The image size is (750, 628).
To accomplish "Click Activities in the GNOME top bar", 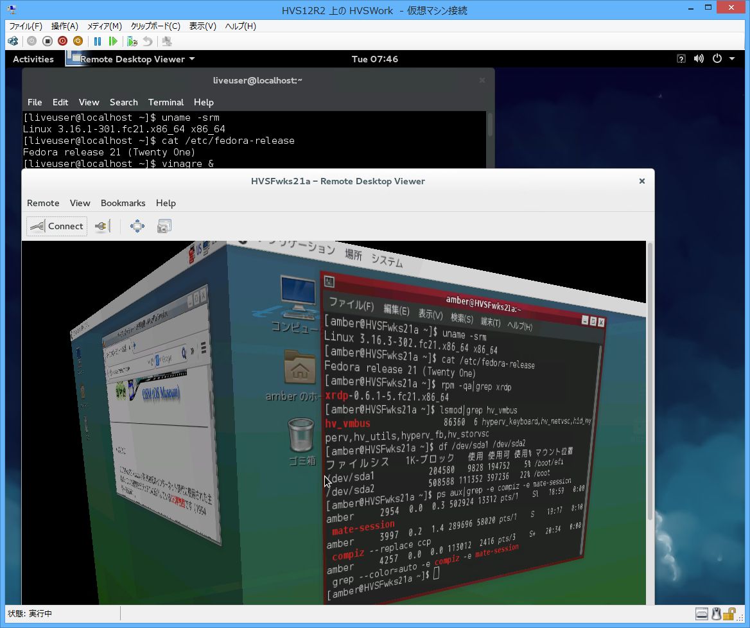I will (33, 59).
